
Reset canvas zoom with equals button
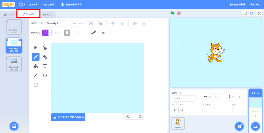[x=134, y=117]
